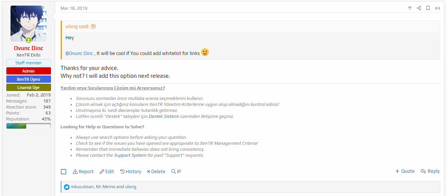The width and height of the screenshot is (447, 196).
Task: Click the smiley emoji in the quote
Action: pyautogui.click(x=205, y=52)
